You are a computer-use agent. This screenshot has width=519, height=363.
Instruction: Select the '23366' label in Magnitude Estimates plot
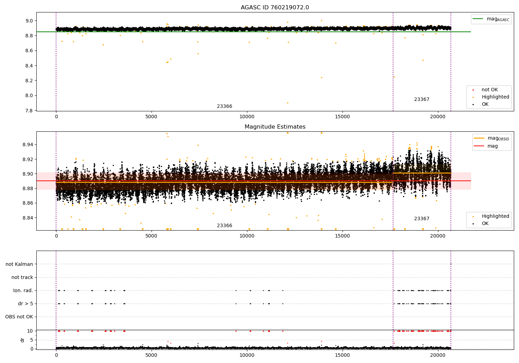(225, 226)
